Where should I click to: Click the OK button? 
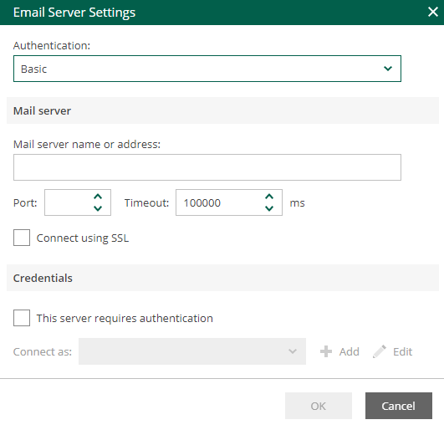319,406
